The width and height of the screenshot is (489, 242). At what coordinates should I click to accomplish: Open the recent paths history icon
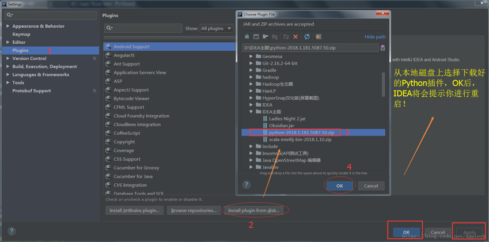[382, 48]
